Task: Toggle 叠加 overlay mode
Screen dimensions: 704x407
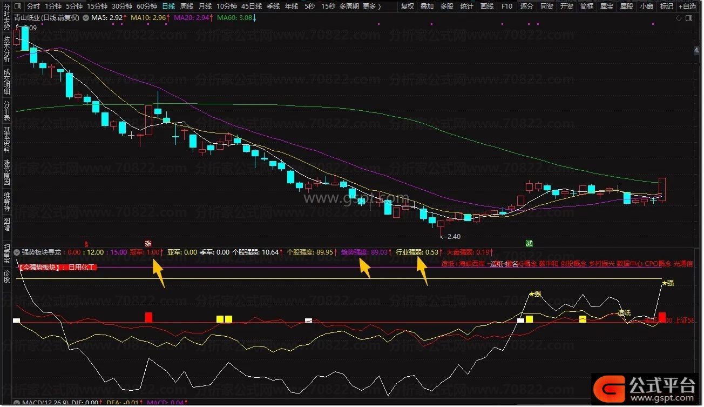Action: pos(427,6)
